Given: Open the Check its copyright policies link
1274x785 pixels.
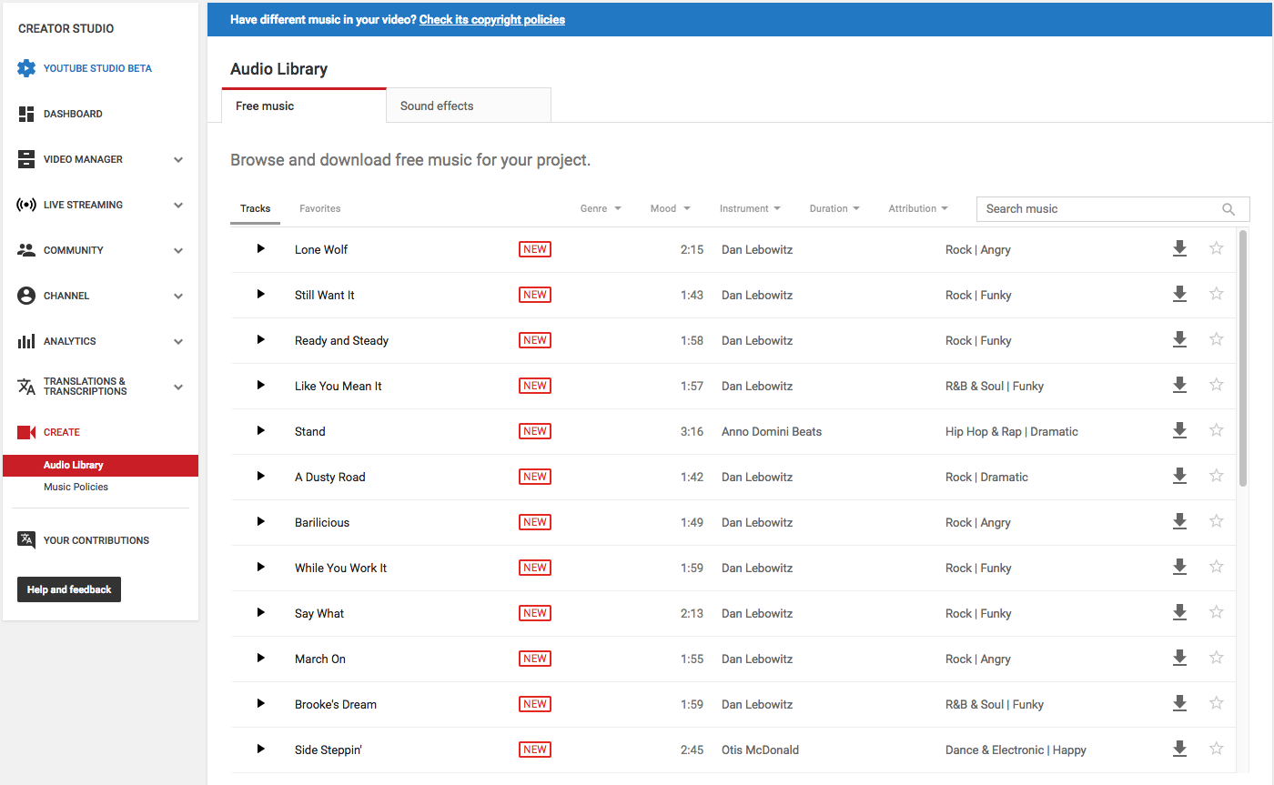Looking at the screenshot, I should click(492, 19).
